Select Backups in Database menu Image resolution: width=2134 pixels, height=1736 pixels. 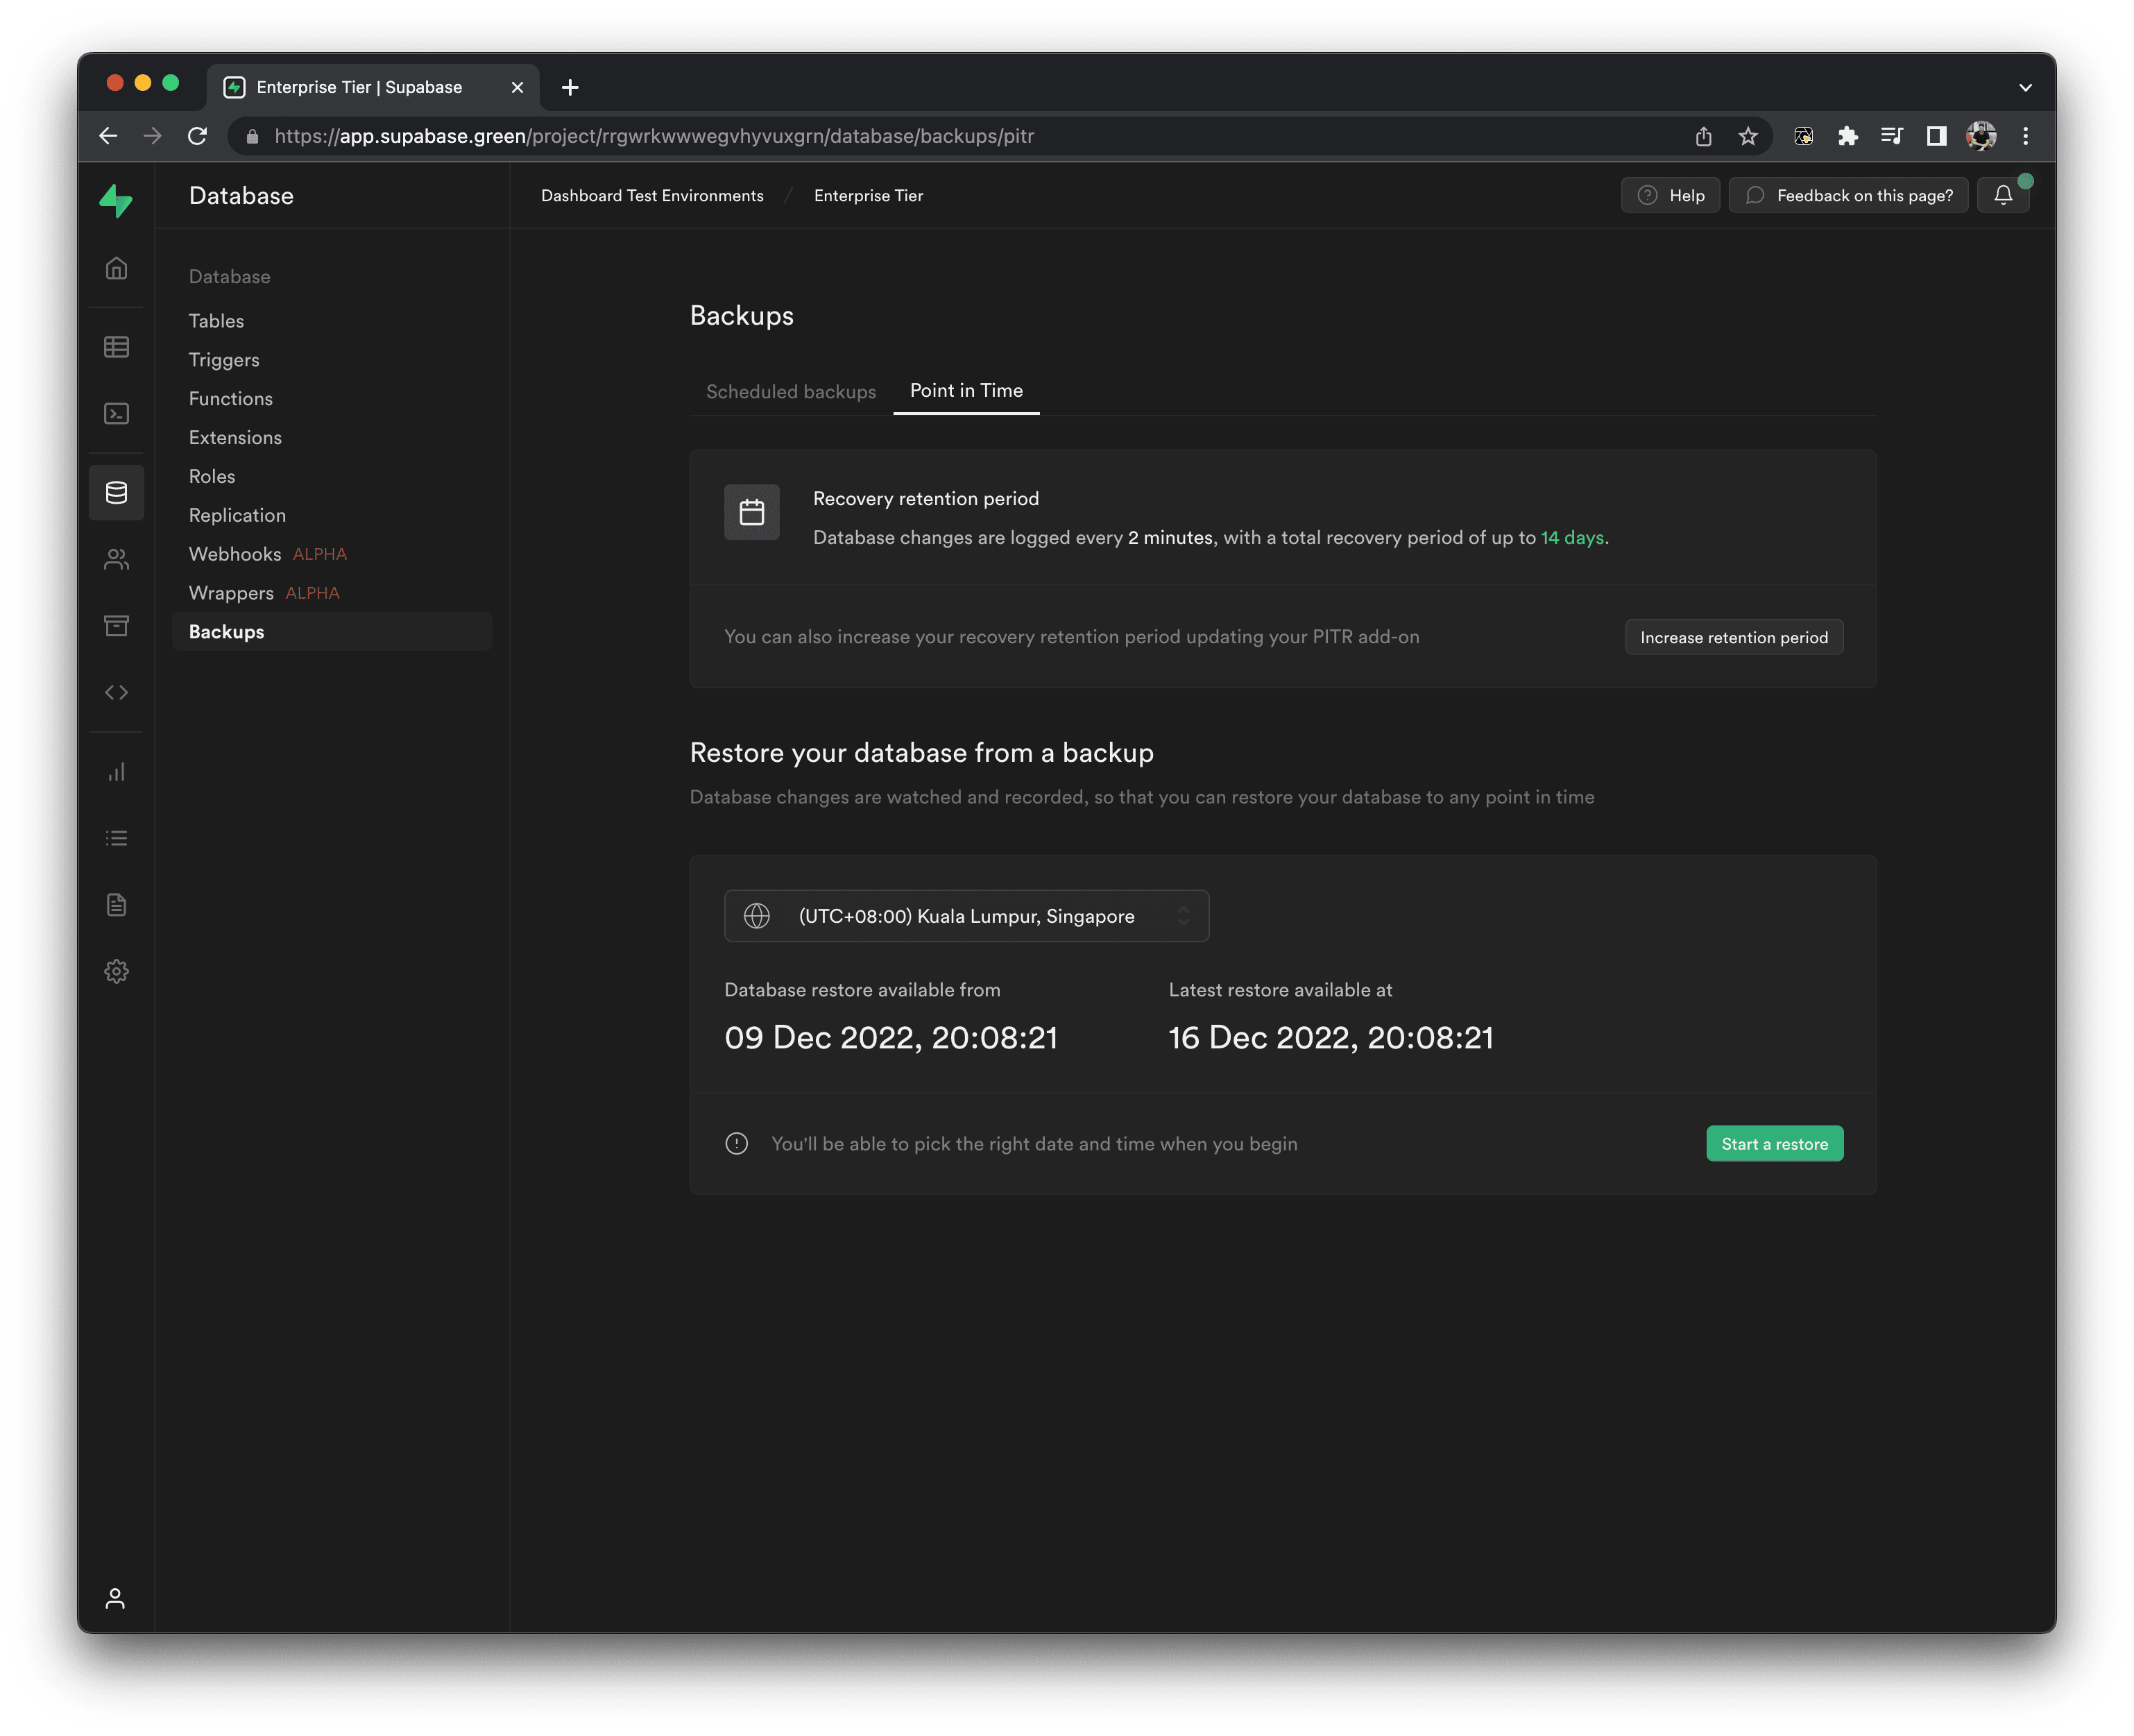click(332, 632)
